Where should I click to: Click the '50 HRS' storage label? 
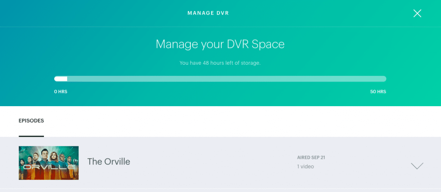[x=378, y=91]
